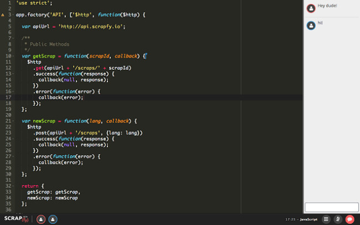
Task: Collapse the getScrap function at line 10
Action: tap(13, 56)
